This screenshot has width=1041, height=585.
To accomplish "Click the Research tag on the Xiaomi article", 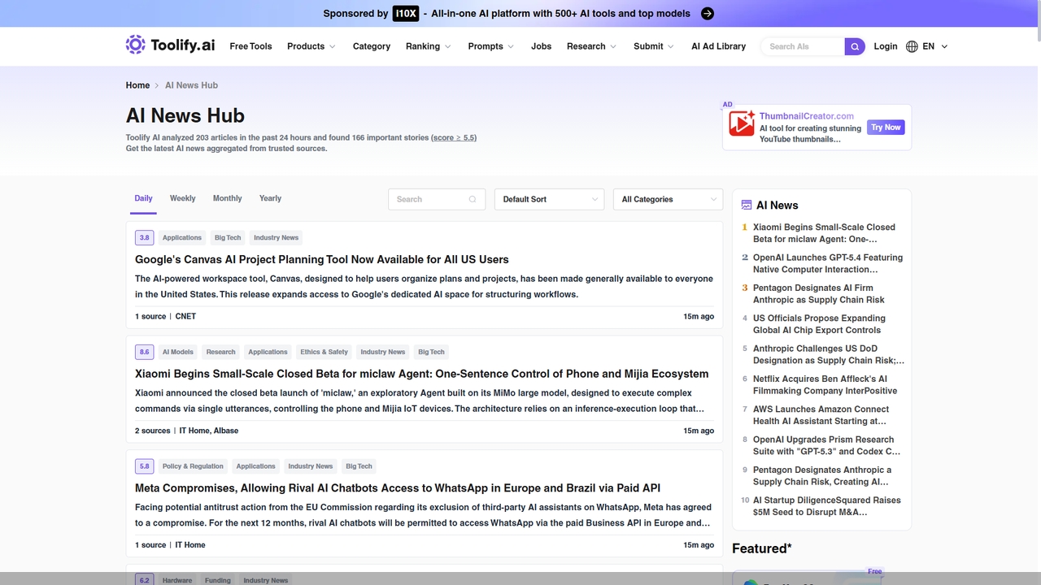I will tap(220, 352).
